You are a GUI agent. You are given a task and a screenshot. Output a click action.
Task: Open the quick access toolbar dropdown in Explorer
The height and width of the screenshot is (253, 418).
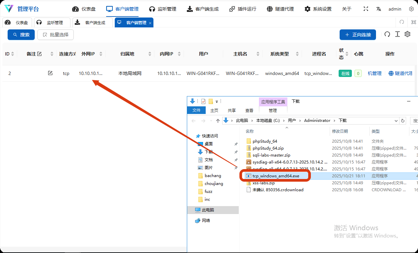(x=217, y=101)
